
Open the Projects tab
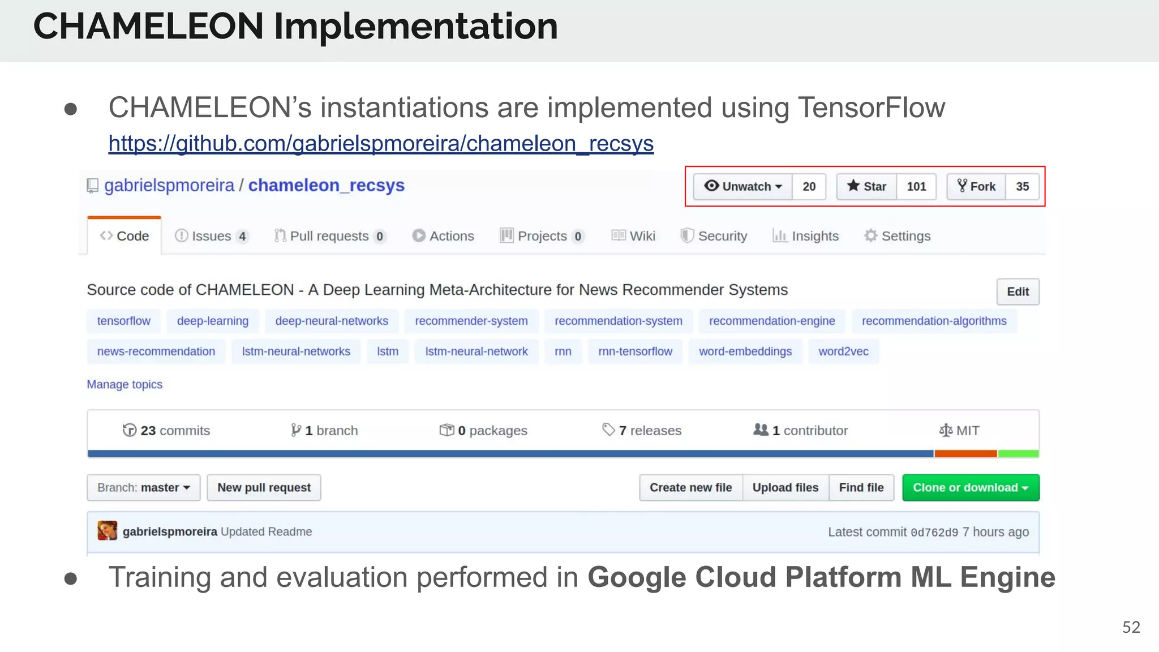(542, 236)
